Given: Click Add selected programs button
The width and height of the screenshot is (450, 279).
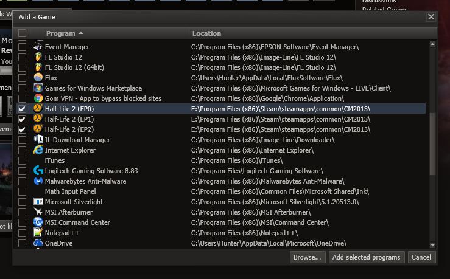Looking at the screenshot, I should tap(366, 257).
